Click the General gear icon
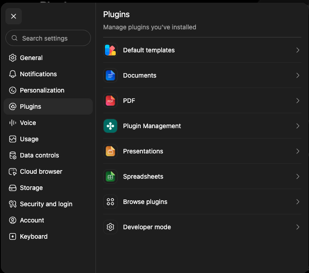Image resolution: width=309 pixels, height=273 pixels. coord(13,58)
